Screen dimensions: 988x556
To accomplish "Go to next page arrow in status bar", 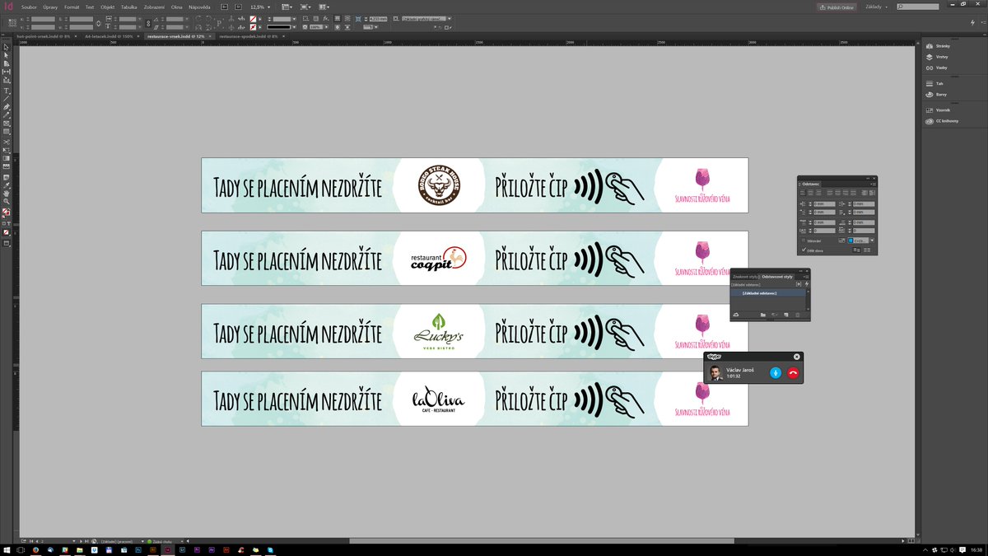I will click(x=81, y=541).
